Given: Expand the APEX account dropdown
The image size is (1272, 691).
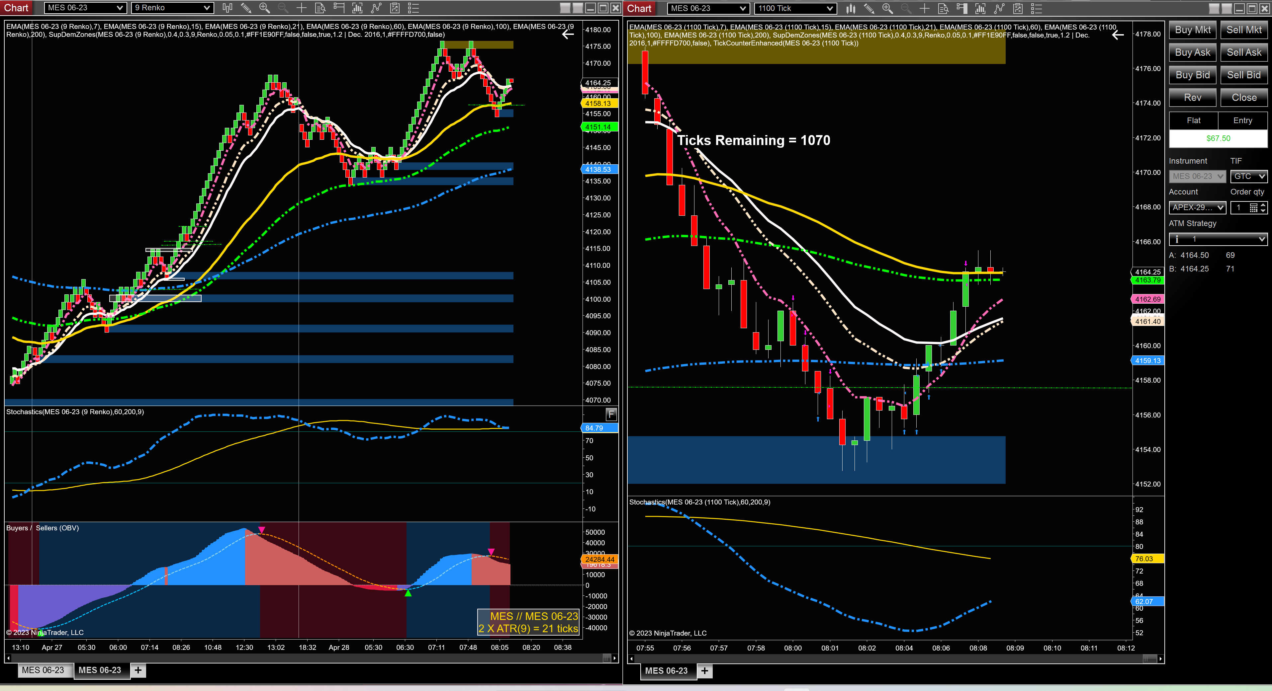Looking at the screenshot, I should pyautogui.click(x=1197, y=208).
